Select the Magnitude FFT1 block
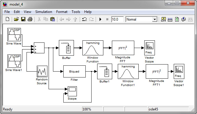The width and height of the screenshot is (197, 114). coord(157,71)
